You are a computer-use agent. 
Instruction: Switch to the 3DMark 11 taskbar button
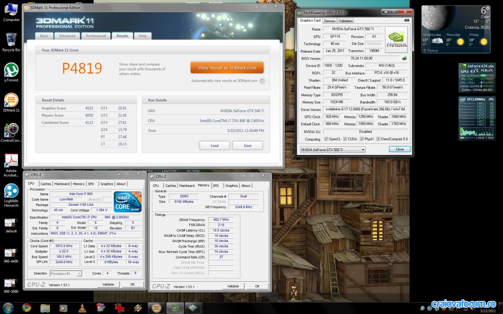pos(157,308)
